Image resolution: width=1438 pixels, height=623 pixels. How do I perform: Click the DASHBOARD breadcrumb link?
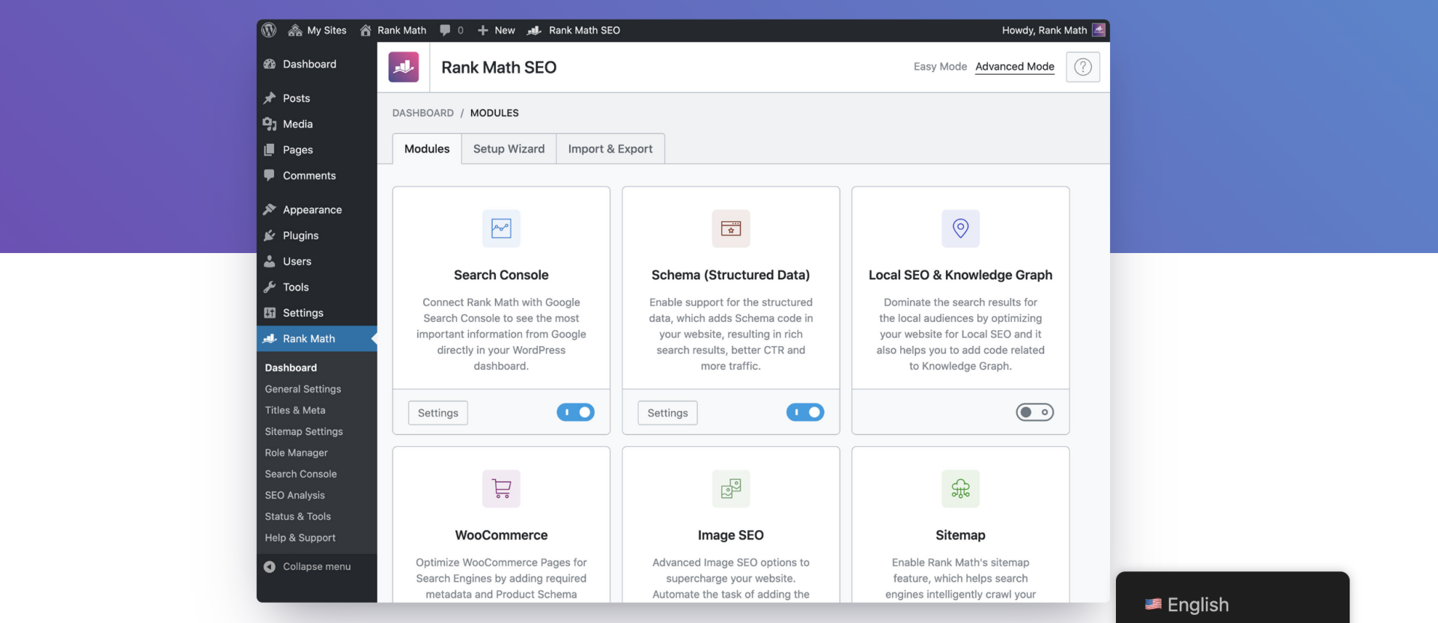(x=423, y=113)
